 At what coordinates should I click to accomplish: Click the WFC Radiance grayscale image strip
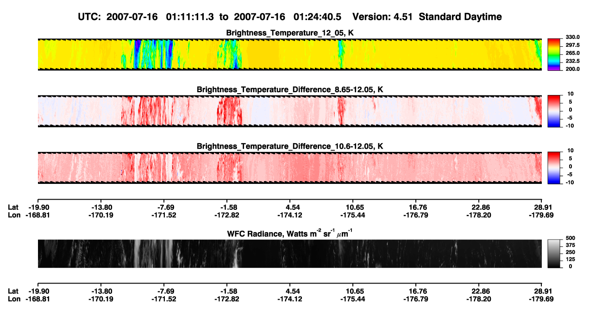click(x=289, y=253)
